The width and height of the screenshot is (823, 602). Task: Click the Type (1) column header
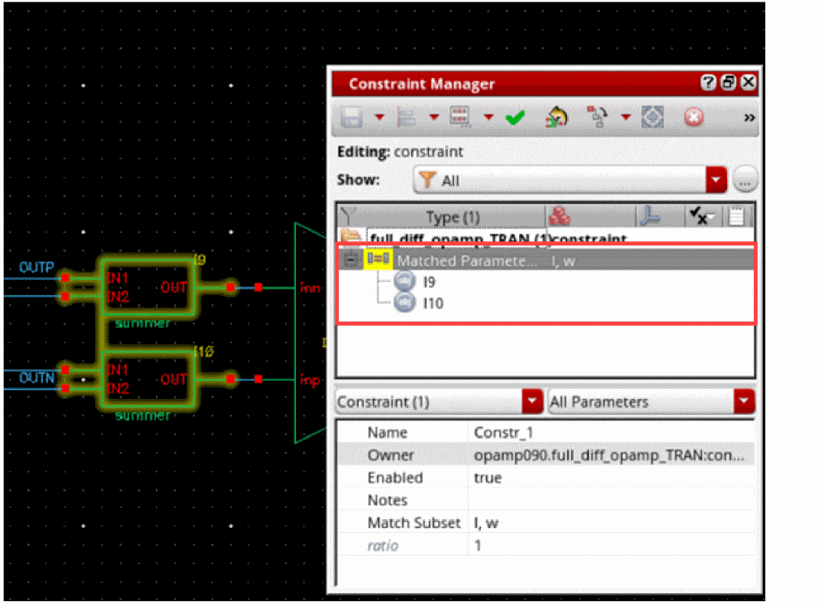point(453,217)
